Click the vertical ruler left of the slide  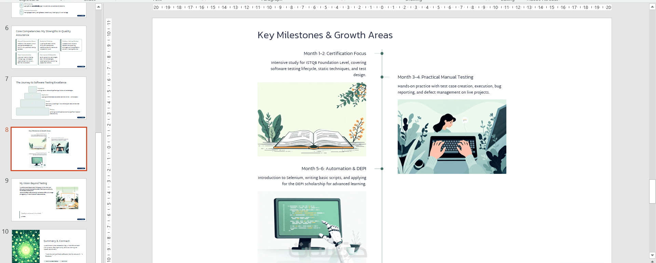point(109,140)
